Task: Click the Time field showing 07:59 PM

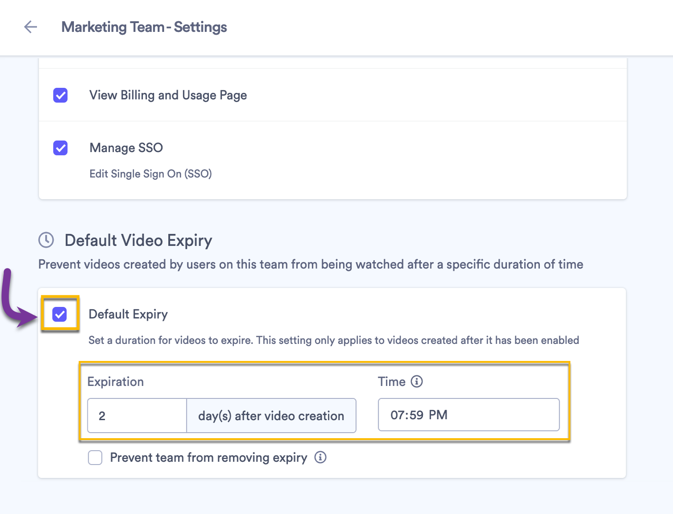Action: pyautogui.click(x=469, y=415)
